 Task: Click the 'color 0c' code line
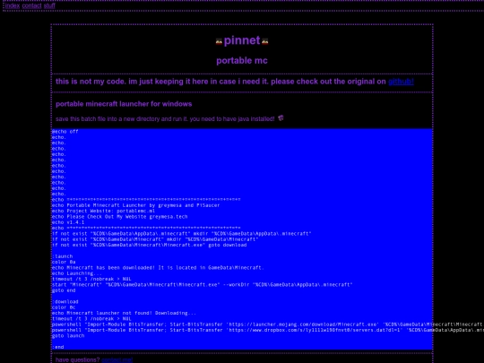click(64, 307)
